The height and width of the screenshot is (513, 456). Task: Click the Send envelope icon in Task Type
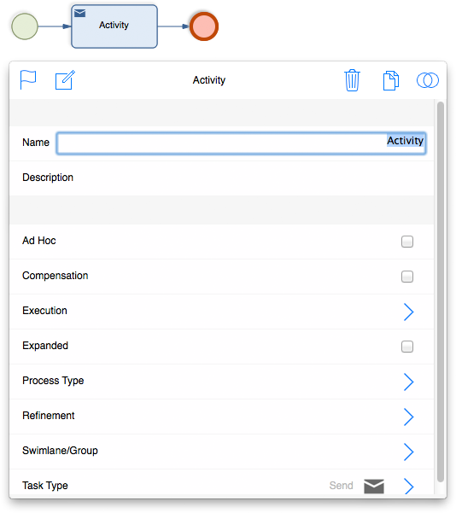pyautogui.click(x=374, y=486)
